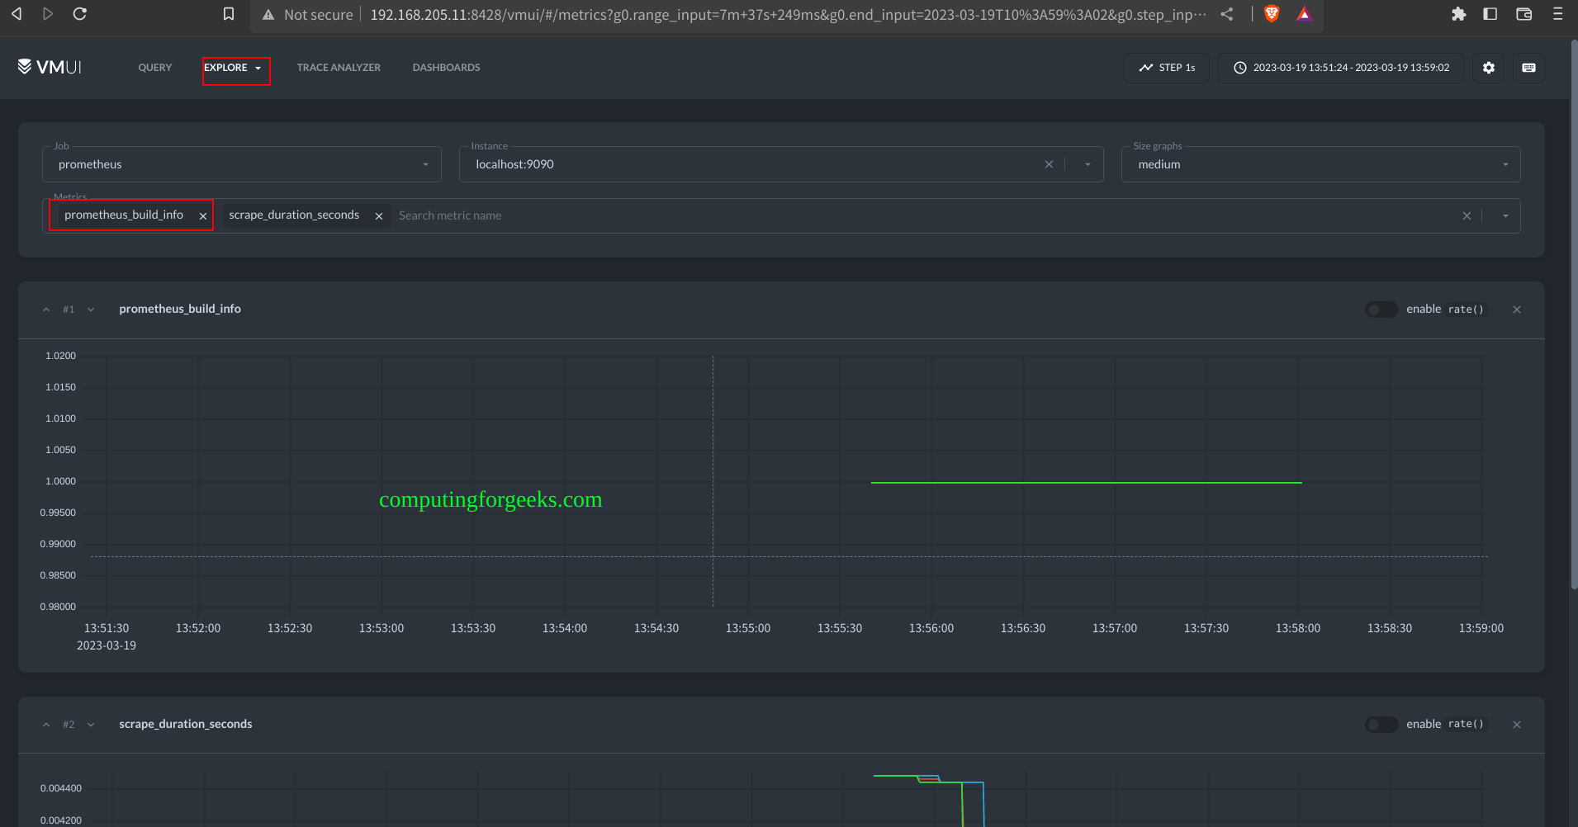
Task: Remove prometheus_build_info metric chip
Action: tap(203, 216)
